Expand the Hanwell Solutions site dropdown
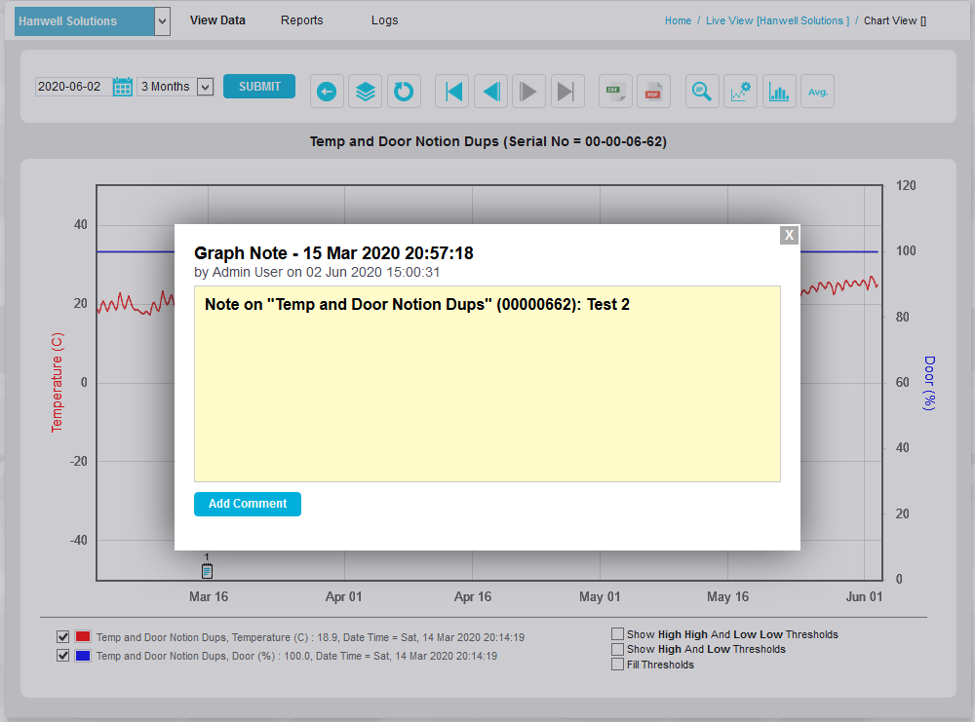The height and width of the screenshot is (722, 975). point(162,21)
